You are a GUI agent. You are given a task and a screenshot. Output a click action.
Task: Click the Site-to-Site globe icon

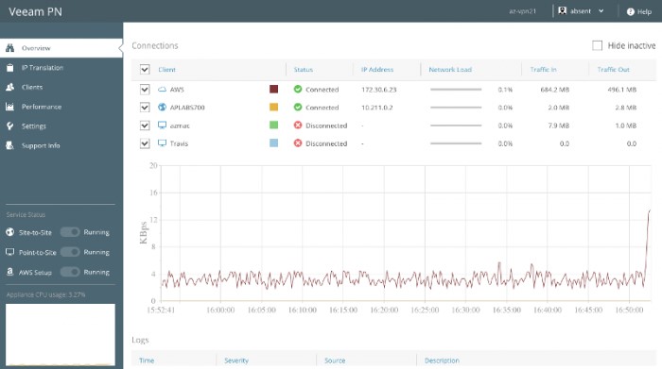[x=10, y=232]
